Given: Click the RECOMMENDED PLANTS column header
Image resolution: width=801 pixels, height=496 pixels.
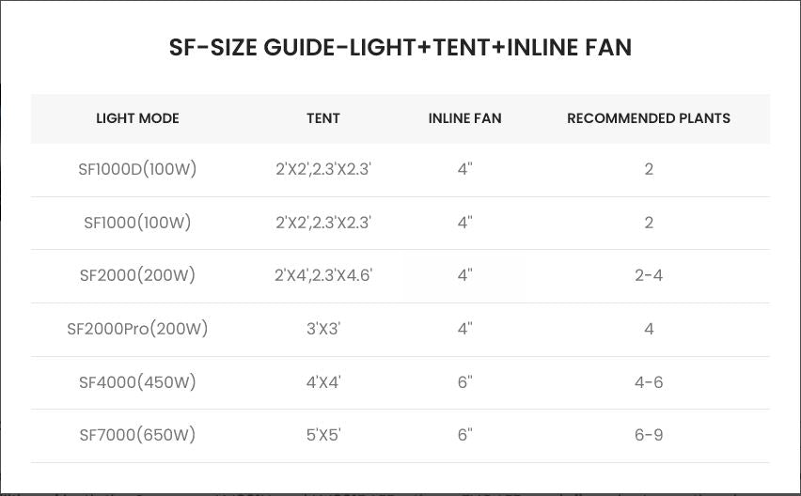Looking at the screenshot, I should (649, 118).
